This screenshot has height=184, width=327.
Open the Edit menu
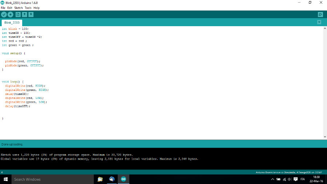[10, 8]
